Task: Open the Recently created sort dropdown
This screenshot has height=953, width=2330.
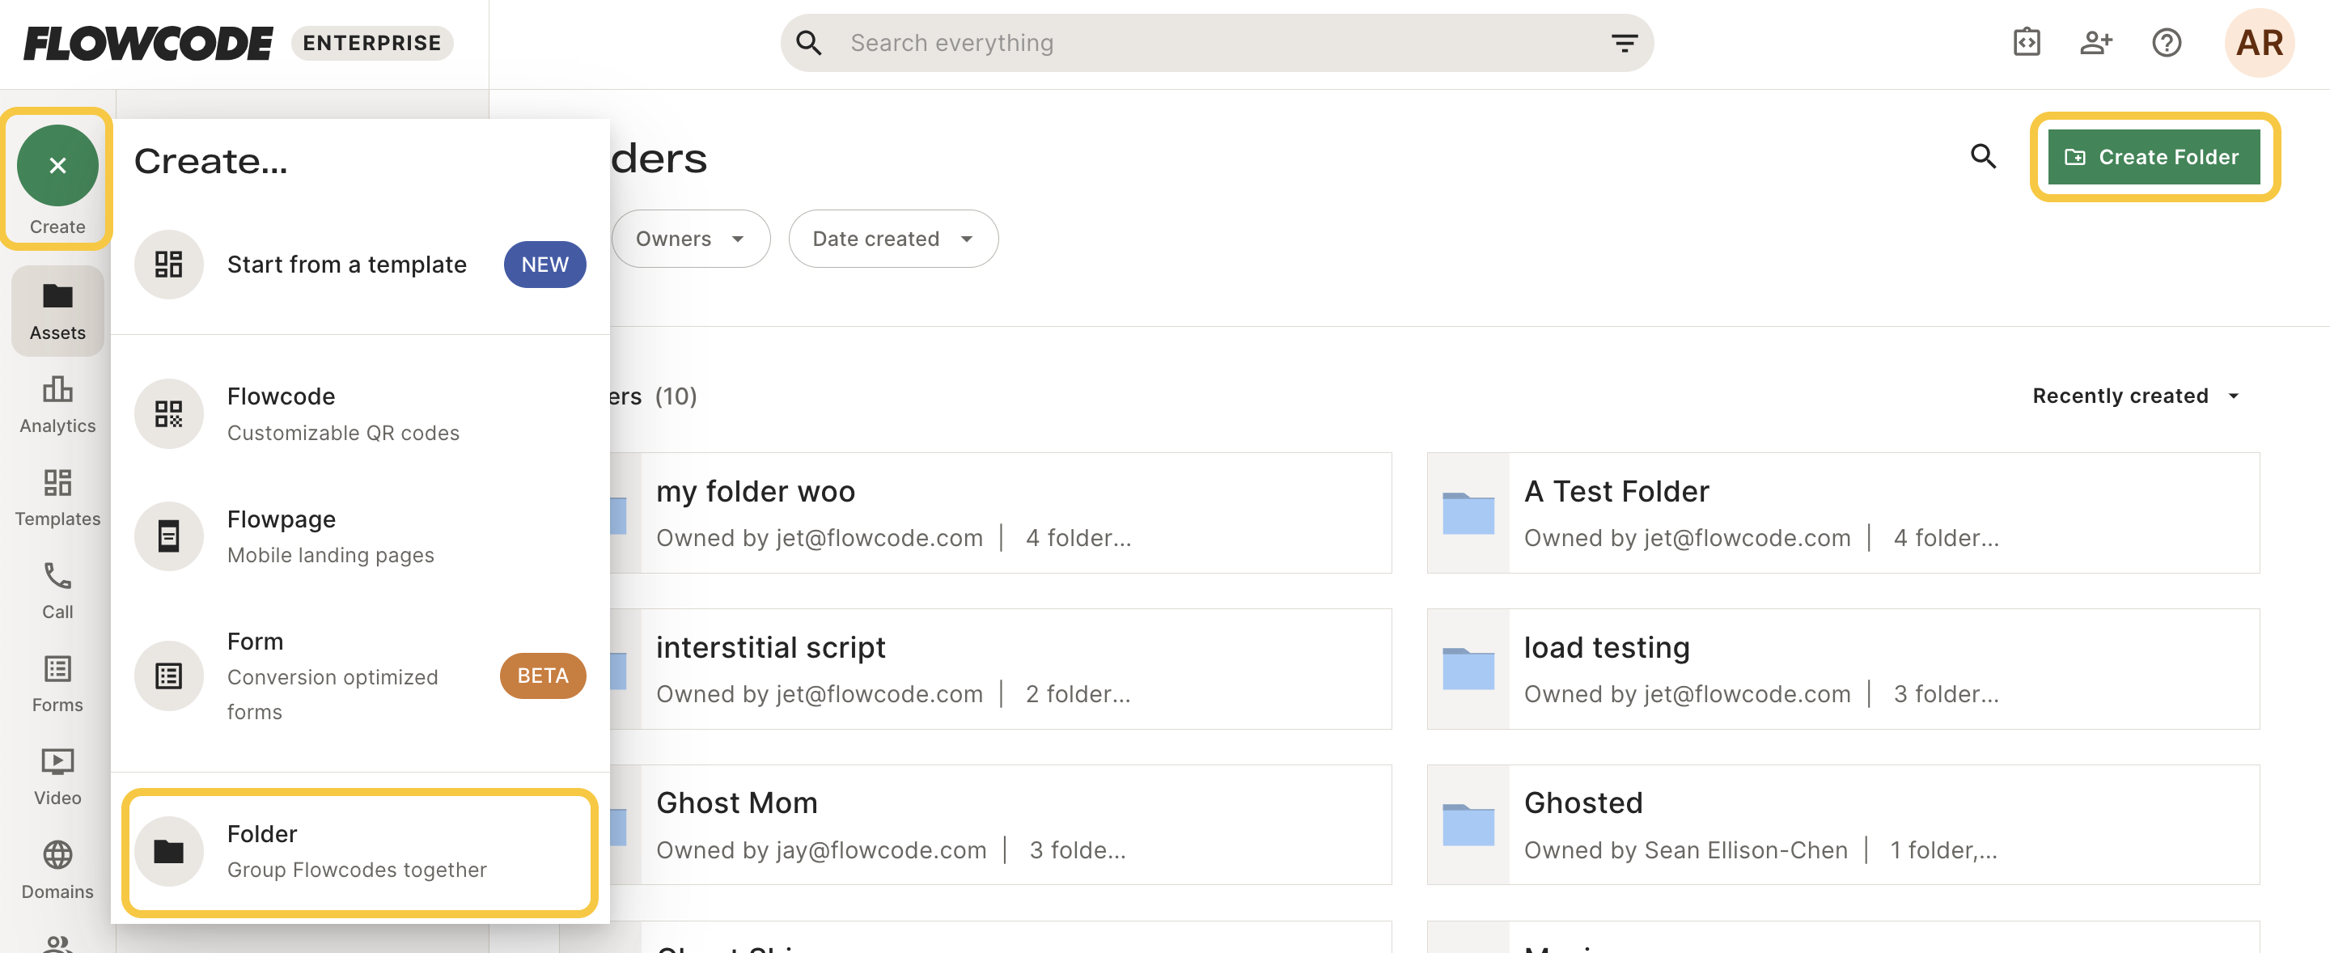Action: (x=2136, y=396)
